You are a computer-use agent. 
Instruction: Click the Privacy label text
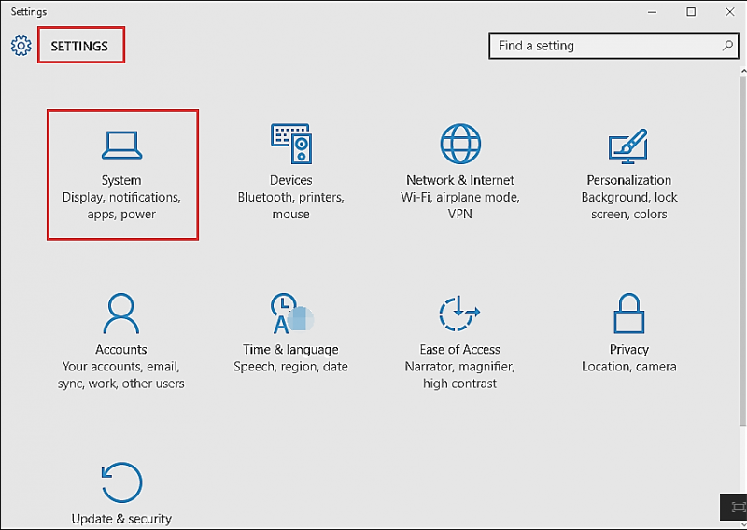click(628, 350)
